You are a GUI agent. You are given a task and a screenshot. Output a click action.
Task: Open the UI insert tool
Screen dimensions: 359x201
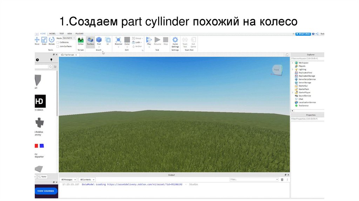coord(108,41)
